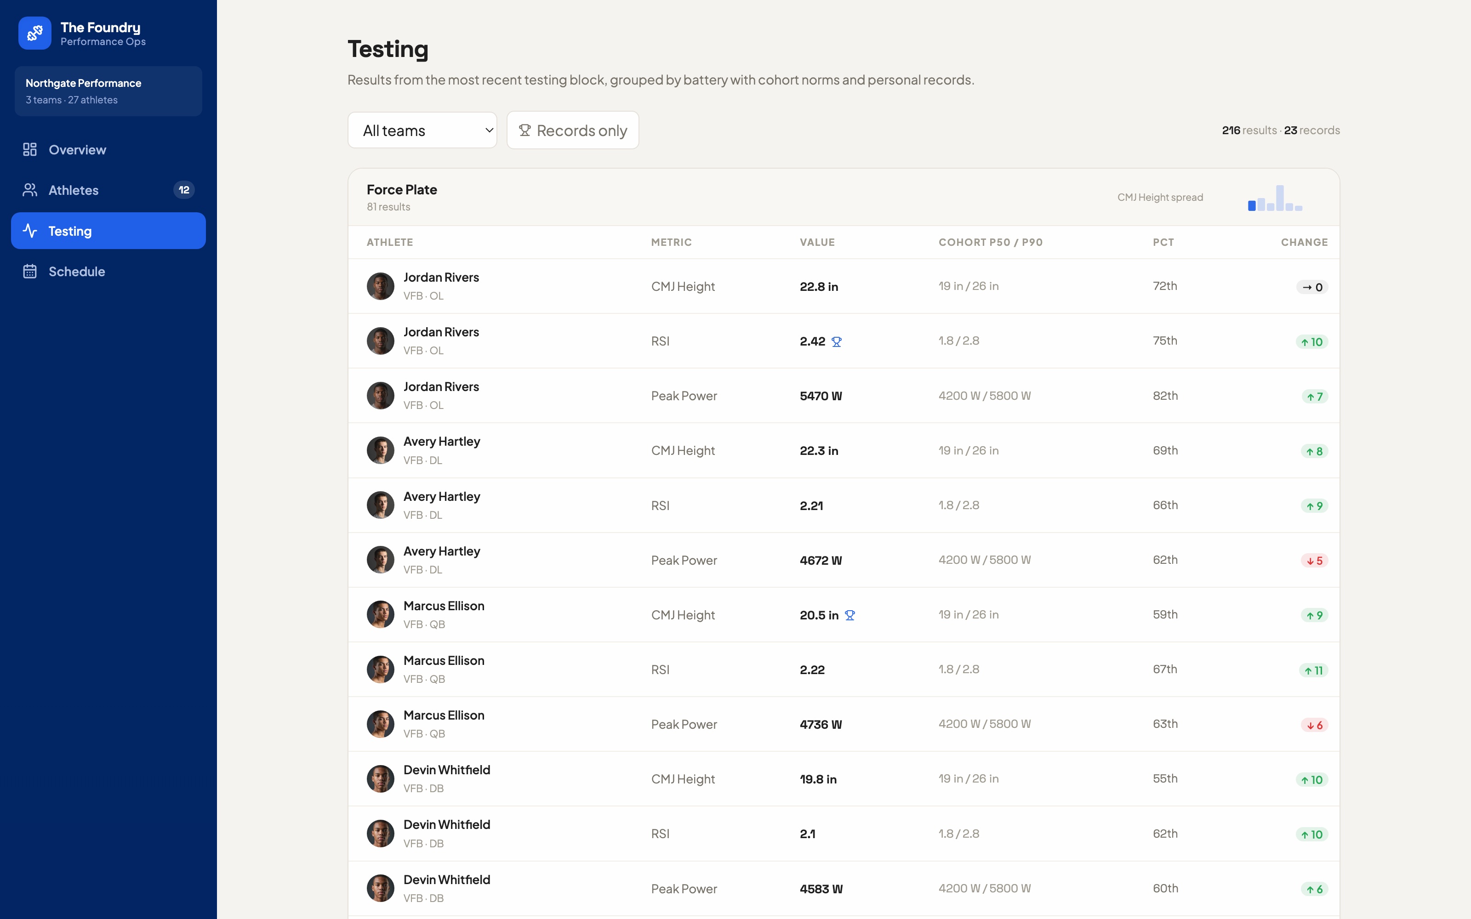Image resolution: width=1471 pixels, height=919 pixels.
Task: Click the CHANGE column header
Action: tap(1305, 243)
